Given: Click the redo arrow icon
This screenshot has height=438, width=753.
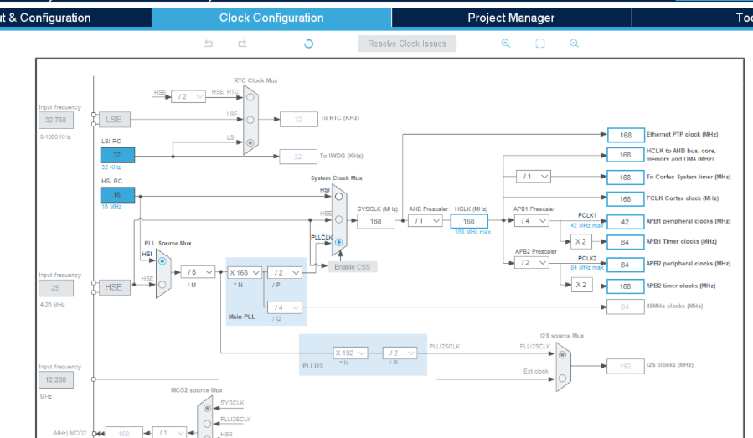Looking at the screenshot, I should click(243, 44).
